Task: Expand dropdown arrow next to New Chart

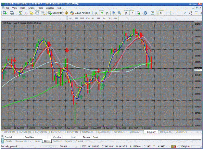Action: coord(8,13)
